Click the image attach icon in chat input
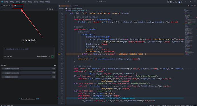The height and width of the screenshot is (106, 197). coord(11,57)
